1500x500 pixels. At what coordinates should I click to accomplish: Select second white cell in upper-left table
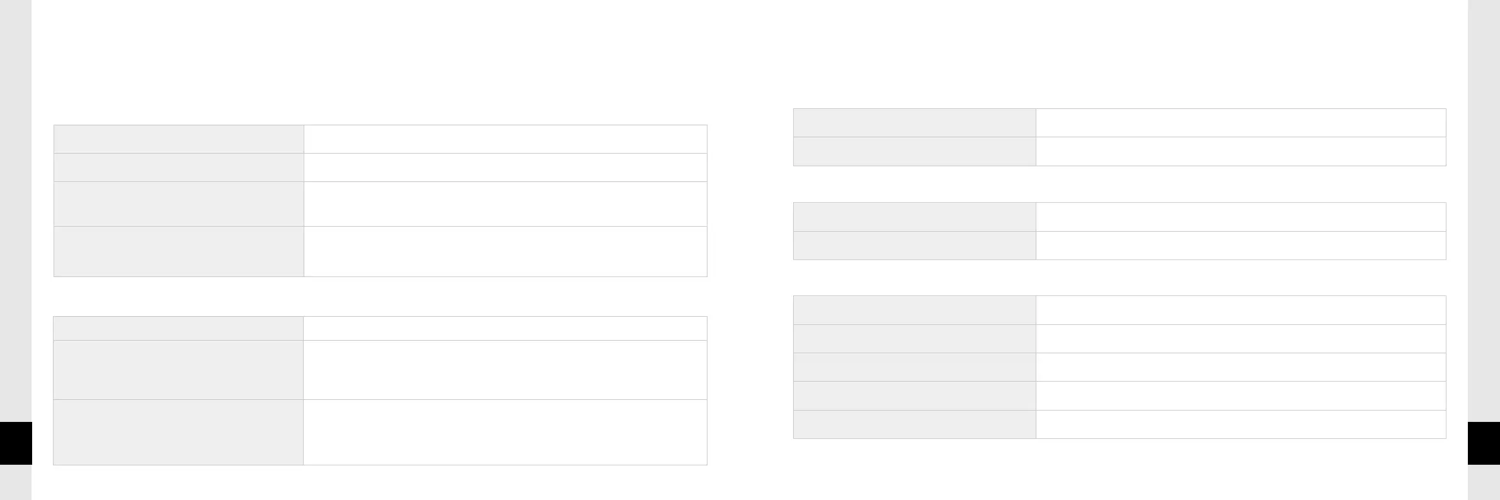(505, 168)
